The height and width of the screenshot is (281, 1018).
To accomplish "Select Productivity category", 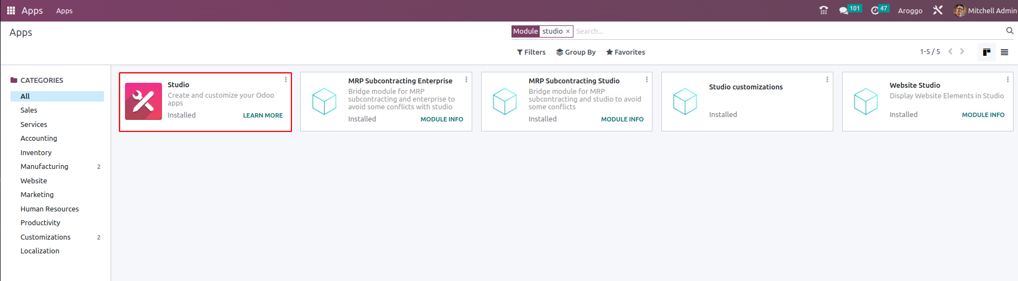I will (x=57, y=223).
